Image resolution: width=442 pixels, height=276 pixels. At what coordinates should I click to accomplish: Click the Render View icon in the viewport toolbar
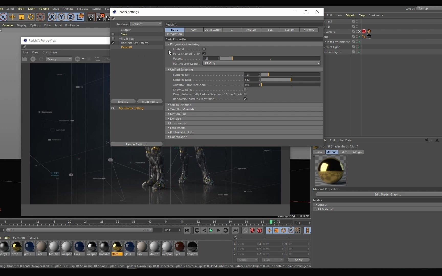click(x=91, y=17)
